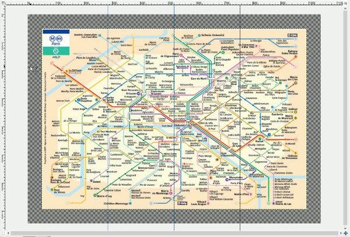
Task: Click the Charles de Gaulle Étoile label
Action: point(110,100)
